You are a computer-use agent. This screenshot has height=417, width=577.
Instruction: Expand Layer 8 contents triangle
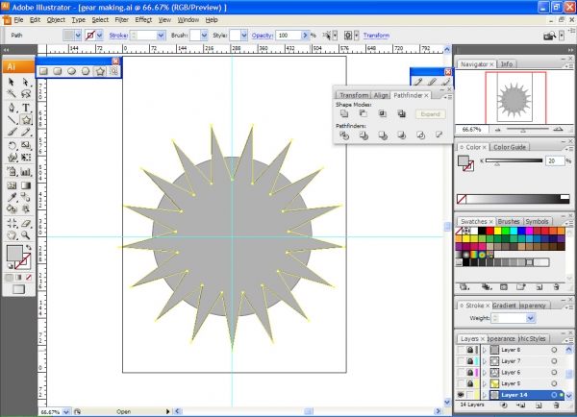coord(485,350)
